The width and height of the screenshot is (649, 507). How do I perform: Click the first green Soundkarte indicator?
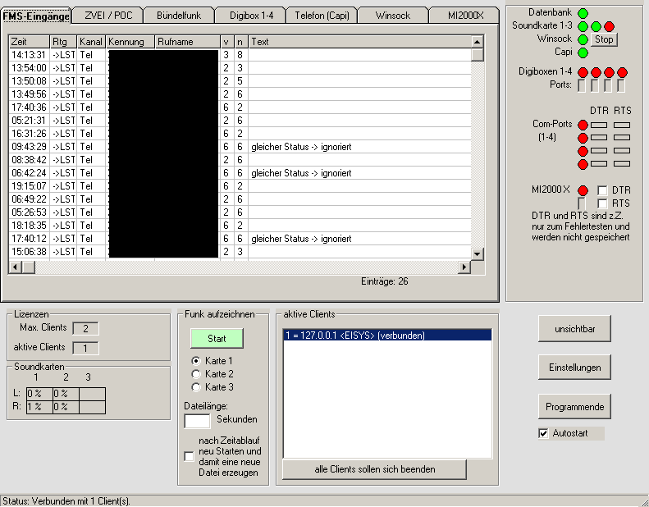point(583,26)
